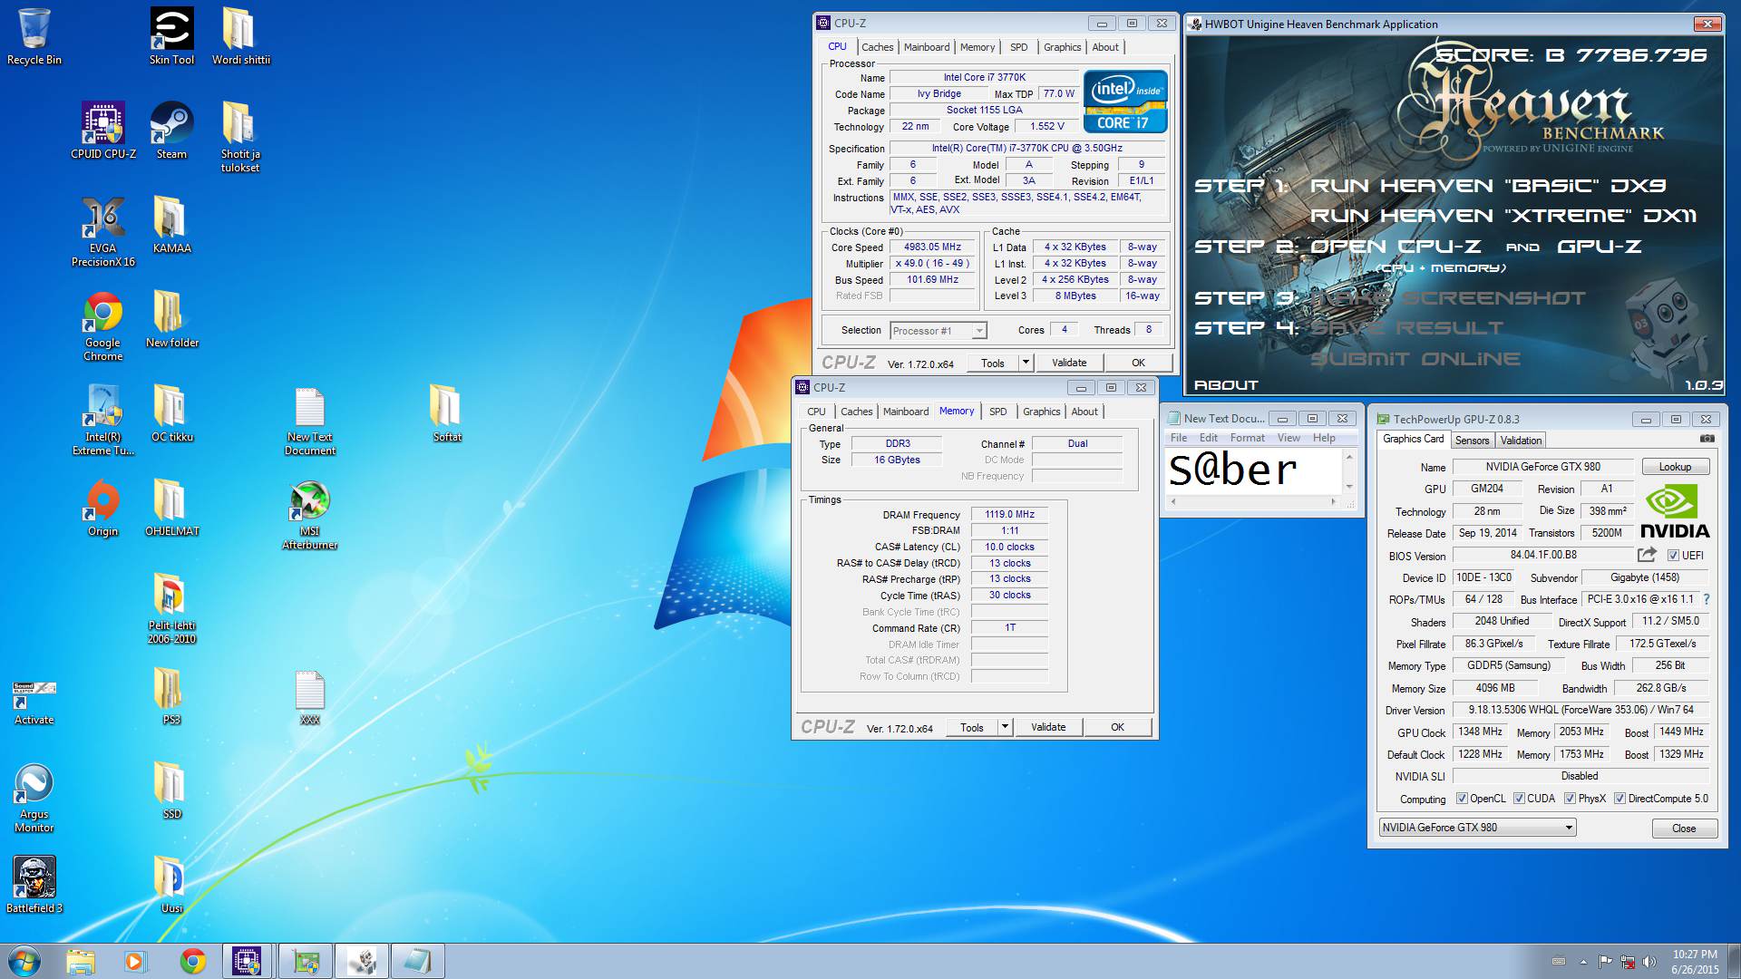Open the Skin Tool desktop shortcut
1741x979 pixels.
pos(171,36)
